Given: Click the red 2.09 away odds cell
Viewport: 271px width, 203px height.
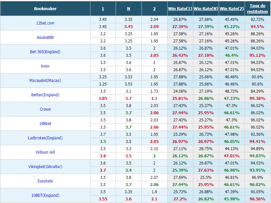Looking at the screenshot, I should 154,27.
